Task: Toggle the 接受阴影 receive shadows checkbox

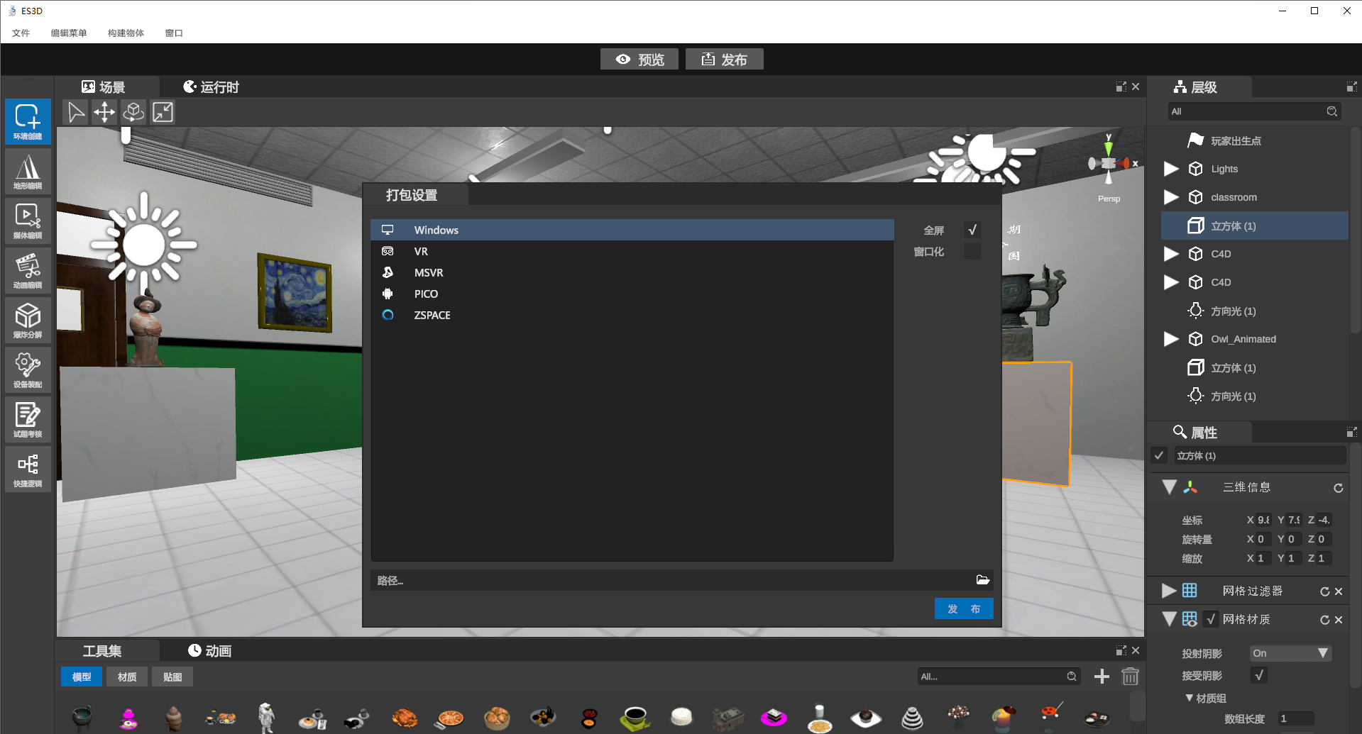Action: (x=1258, y=675)
